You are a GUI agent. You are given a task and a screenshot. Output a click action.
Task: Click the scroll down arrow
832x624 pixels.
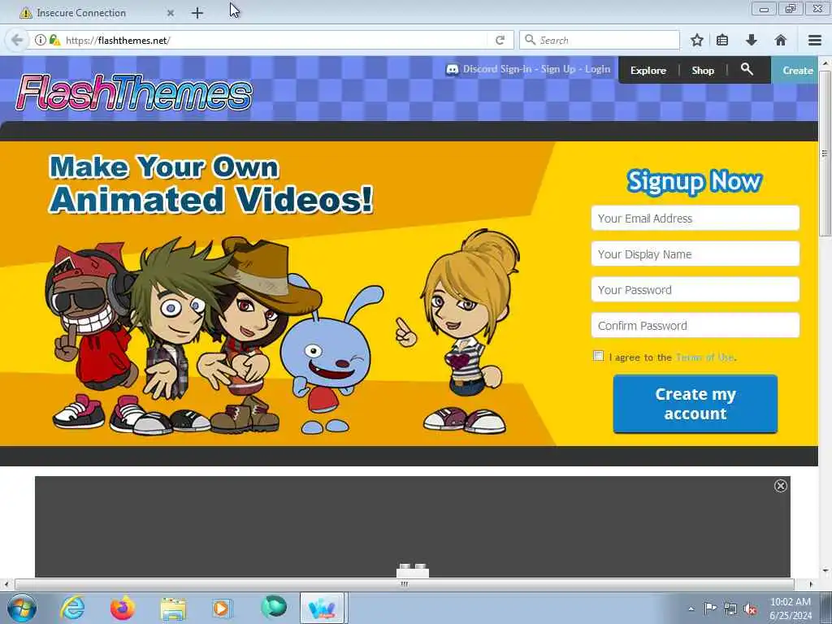825,571
